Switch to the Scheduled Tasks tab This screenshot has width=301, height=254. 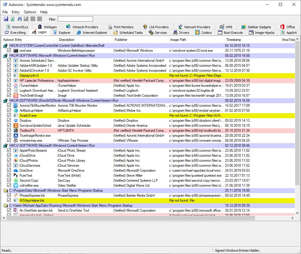coord(128,33)
